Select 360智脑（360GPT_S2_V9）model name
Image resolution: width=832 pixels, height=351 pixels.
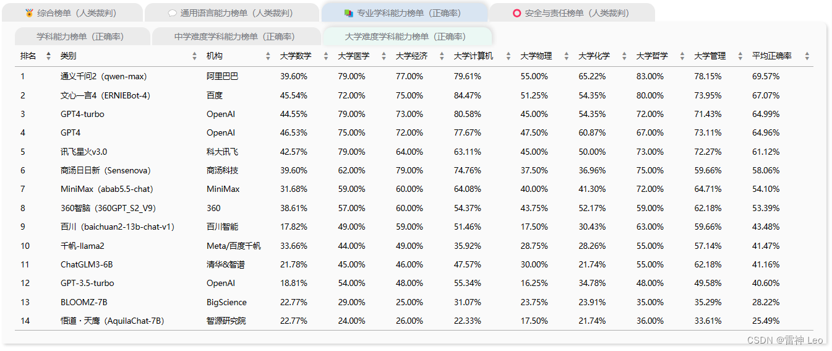point(108,208)
